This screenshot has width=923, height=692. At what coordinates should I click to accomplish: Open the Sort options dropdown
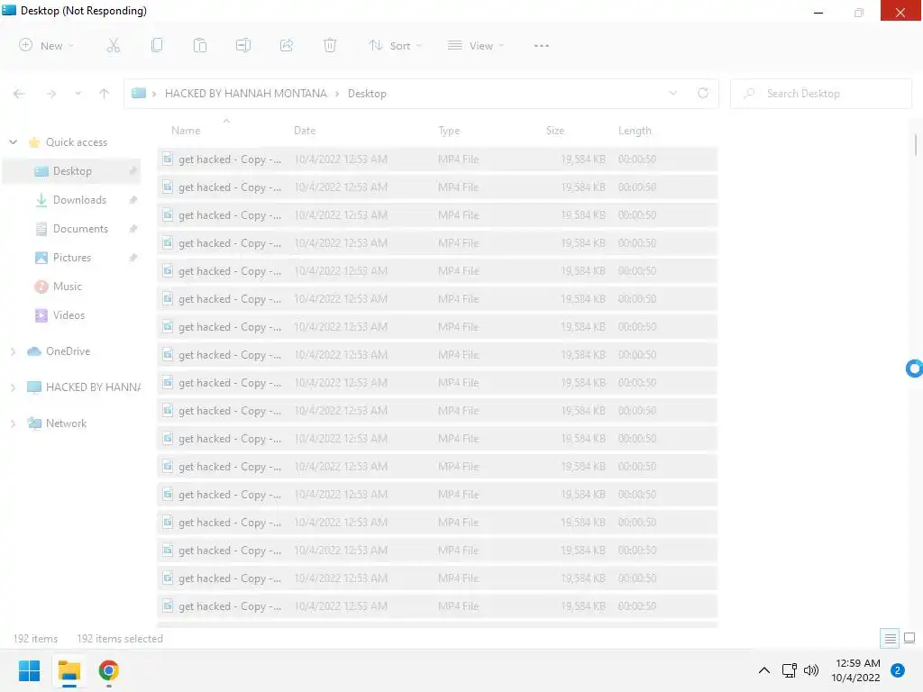(x=395, y=45)
